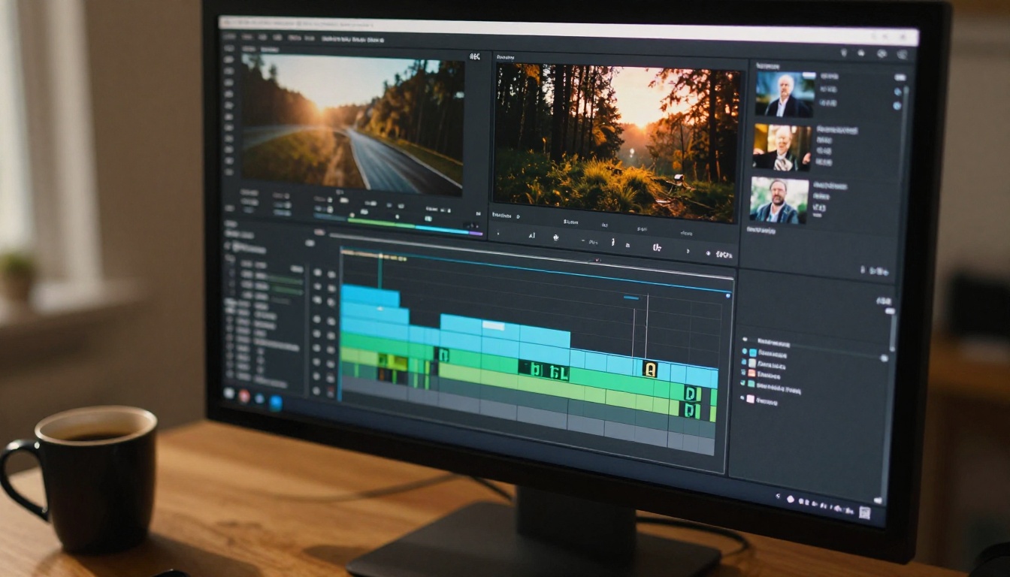Select the yellow-outlined A clip marker on timeline
This screenshot has width=1010, height=577.
[x=650, y=369]
